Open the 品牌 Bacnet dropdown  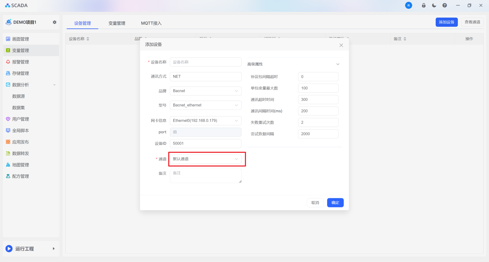(x=205, y=91)
